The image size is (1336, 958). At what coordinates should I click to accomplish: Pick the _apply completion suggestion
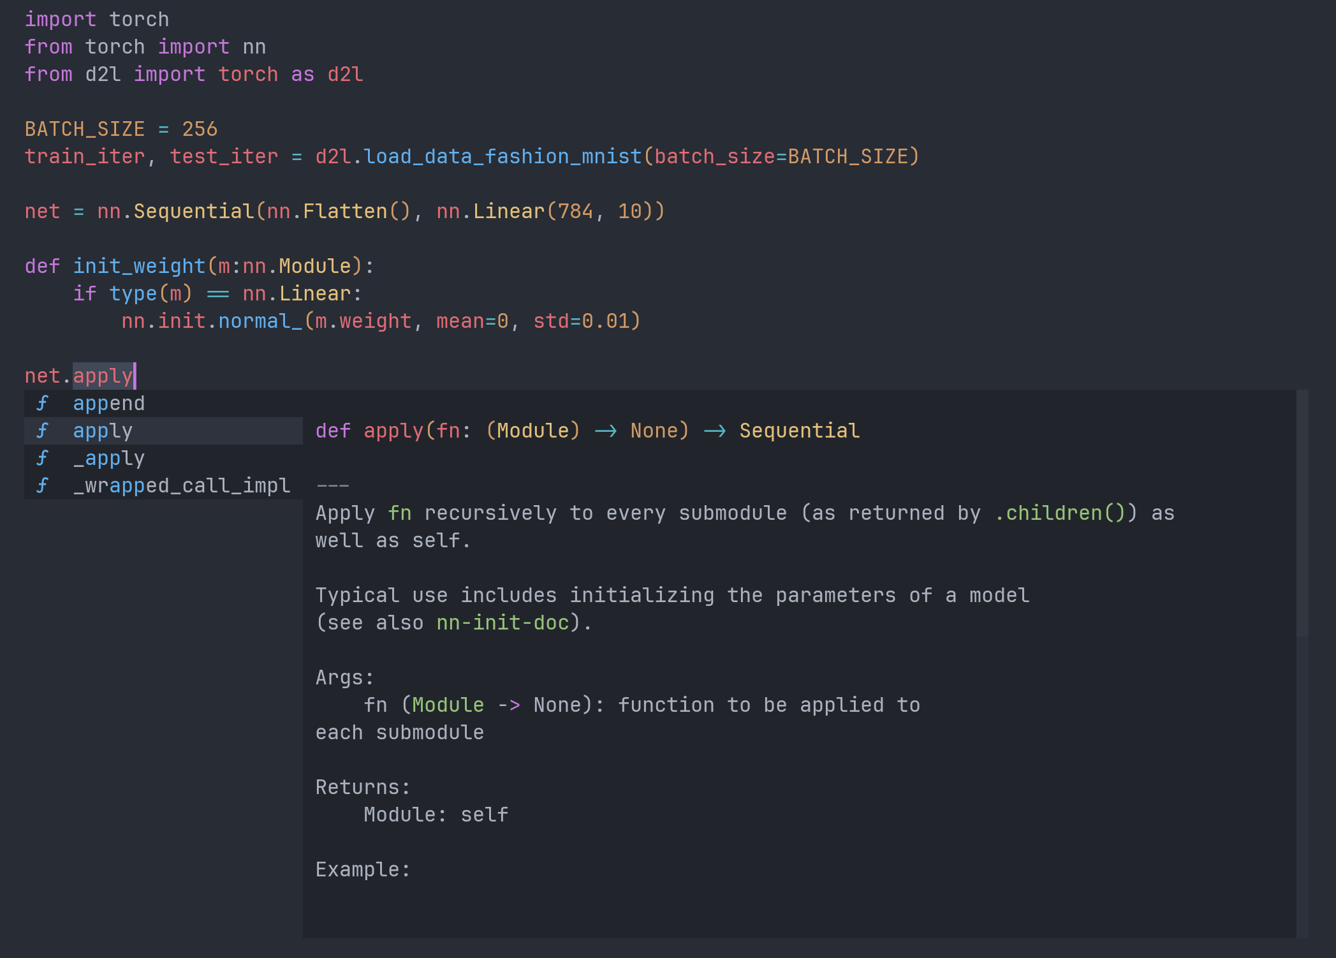coord(109,459)
